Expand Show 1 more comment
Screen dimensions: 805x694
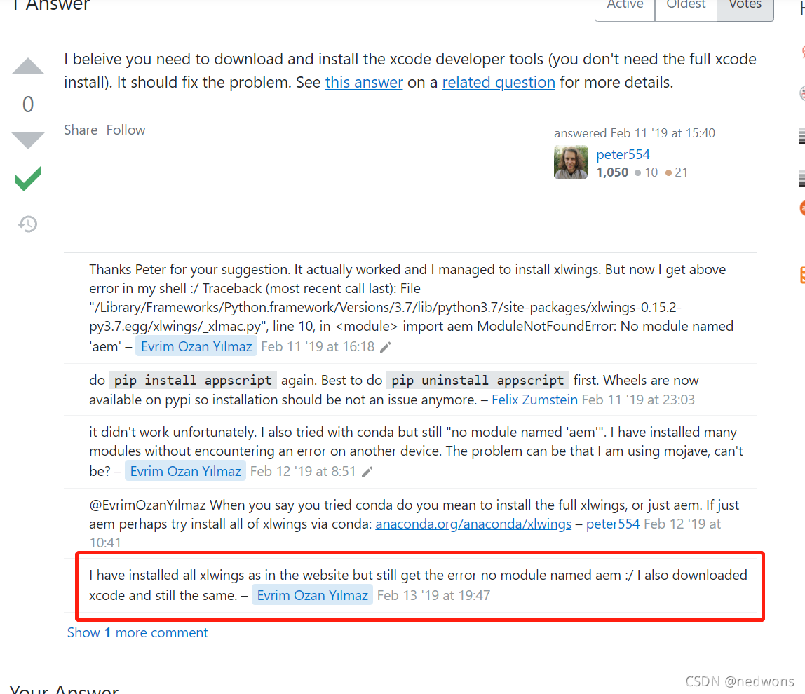click(137, 632)
